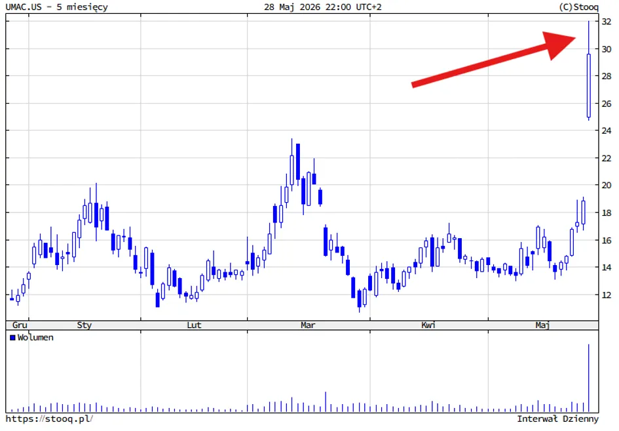The image size is (619, 431).
Task: Click the Wolumen legend text
Action: [x=35, y=337]
